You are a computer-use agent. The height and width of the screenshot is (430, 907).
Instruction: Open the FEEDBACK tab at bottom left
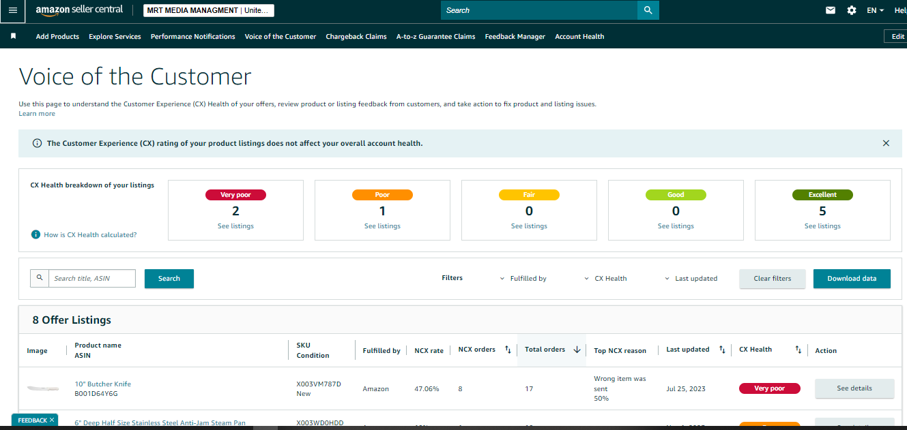click(35, 420)
